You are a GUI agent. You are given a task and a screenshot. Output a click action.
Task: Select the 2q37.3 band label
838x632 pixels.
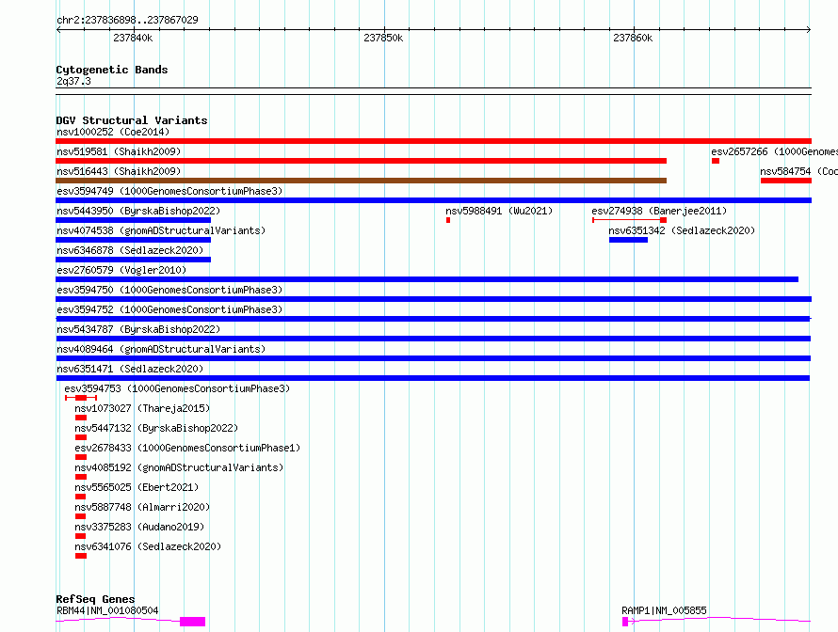[73, 81]
